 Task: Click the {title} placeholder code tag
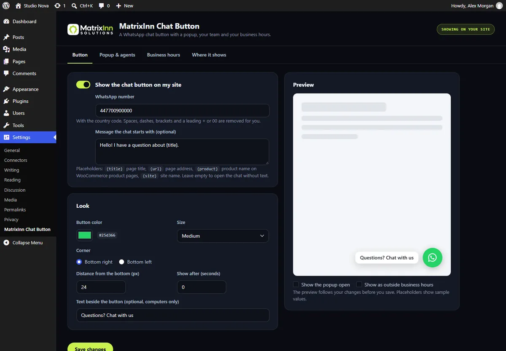pyautogui.click(x=114, y=169)
